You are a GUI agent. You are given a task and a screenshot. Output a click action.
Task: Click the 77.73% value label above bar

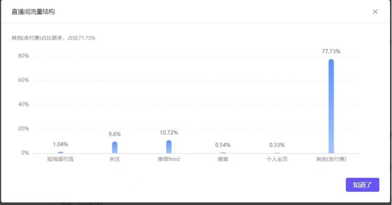[x=331, y=51]
